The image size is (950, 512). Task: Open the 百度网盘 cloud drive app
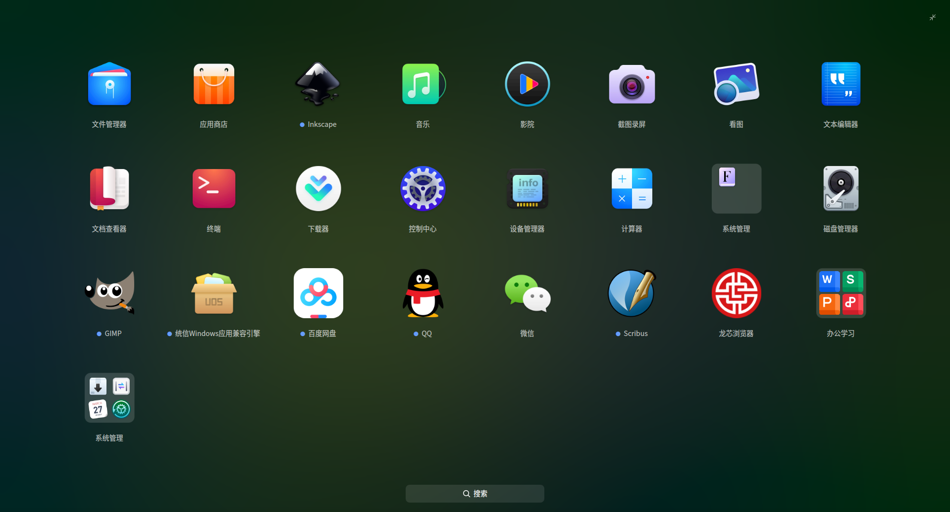[x=318, y=293]
